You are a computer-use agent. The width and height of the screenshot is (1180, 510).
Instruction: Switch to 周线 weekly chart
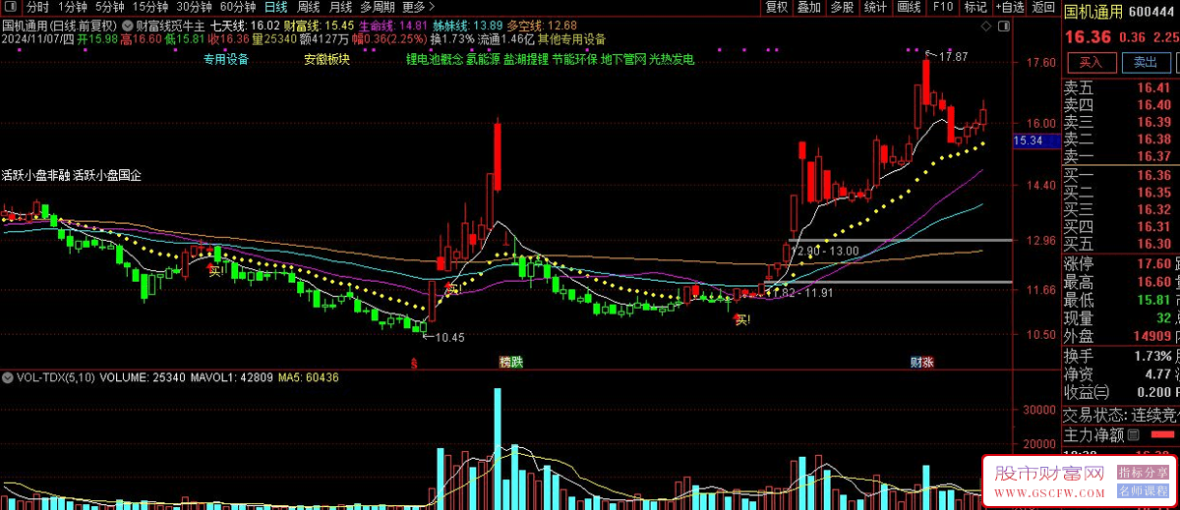(309, 7)
